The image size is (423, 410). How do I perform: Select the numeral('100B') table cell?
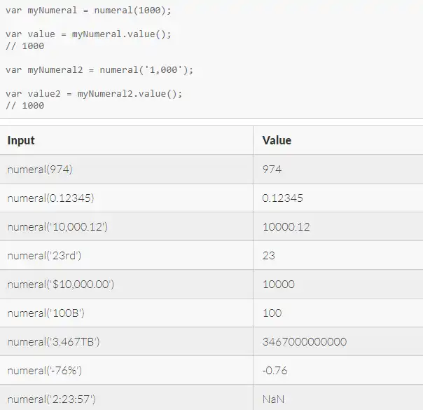[46, 313]
